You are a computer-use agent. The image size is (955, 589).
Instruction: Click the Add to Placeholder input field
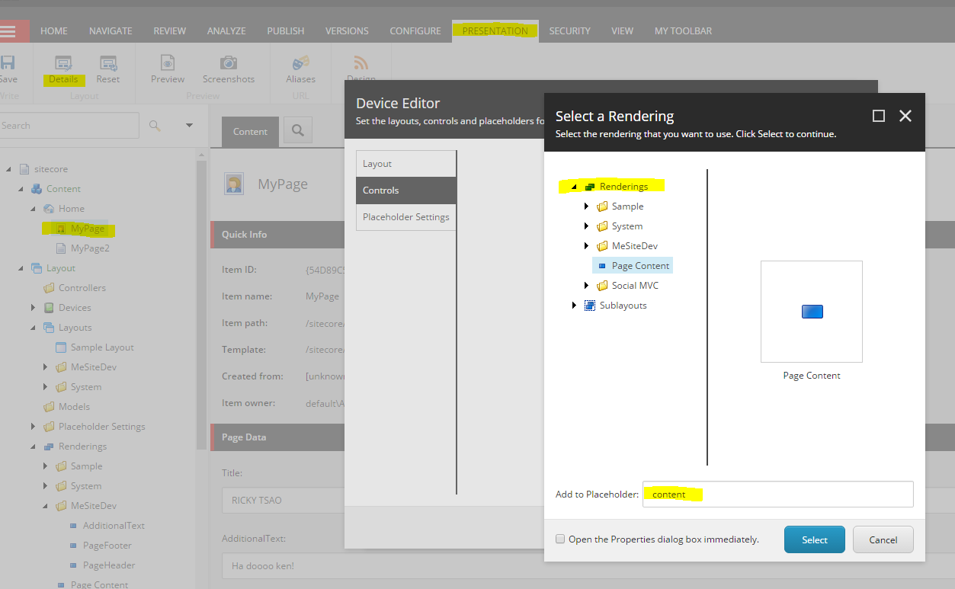tap(777, 494)
